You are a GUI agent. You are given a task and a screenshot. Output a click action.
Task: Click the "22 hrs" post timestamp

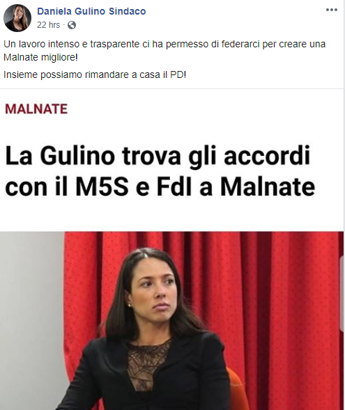point(48,25)
